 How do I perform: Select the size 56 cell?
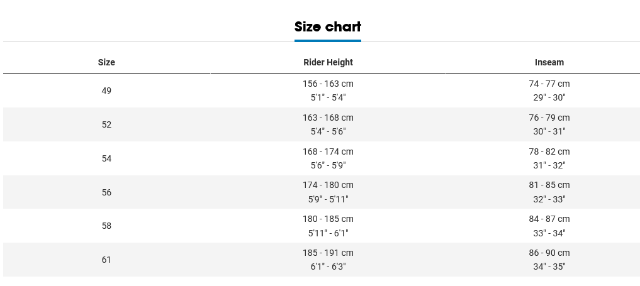106,192
